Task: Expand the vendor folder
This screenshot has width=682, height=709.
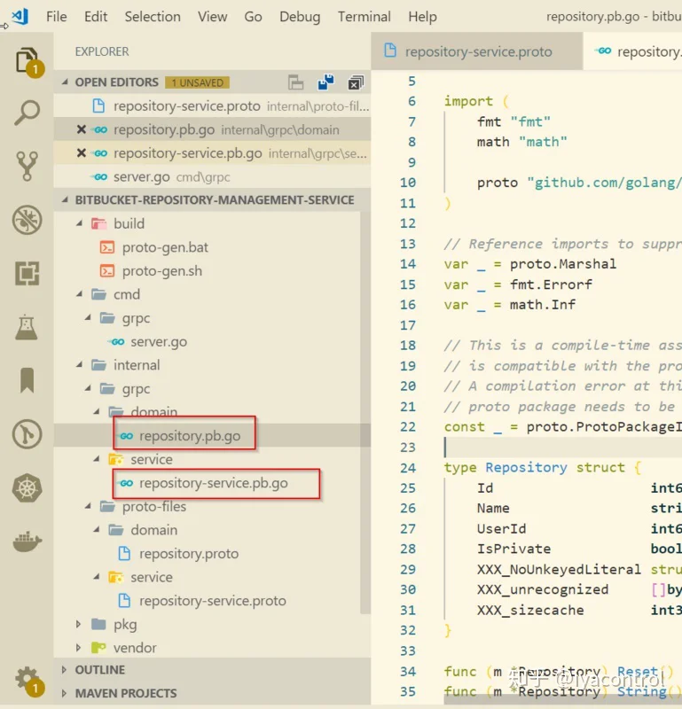Action: click(x=79, y=648)
